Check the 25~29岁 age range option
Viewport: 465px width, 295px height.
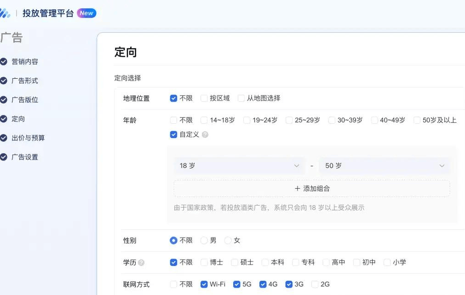(289, 121)
